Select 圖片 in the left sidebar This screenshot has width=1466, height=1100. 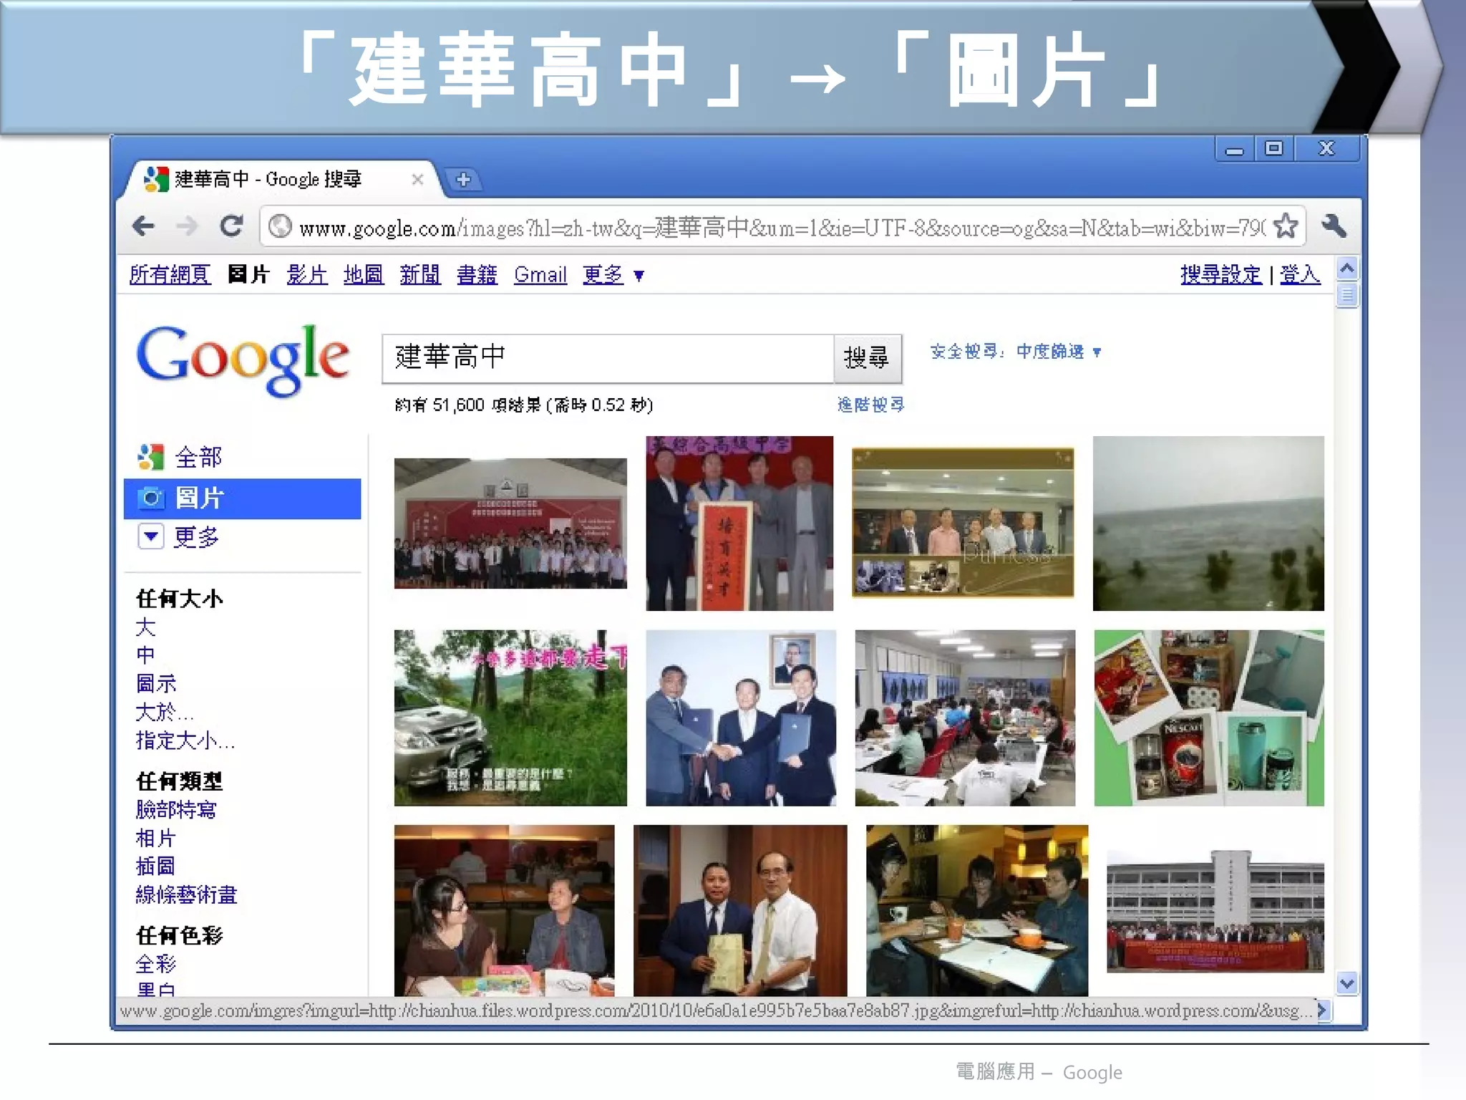242,498
